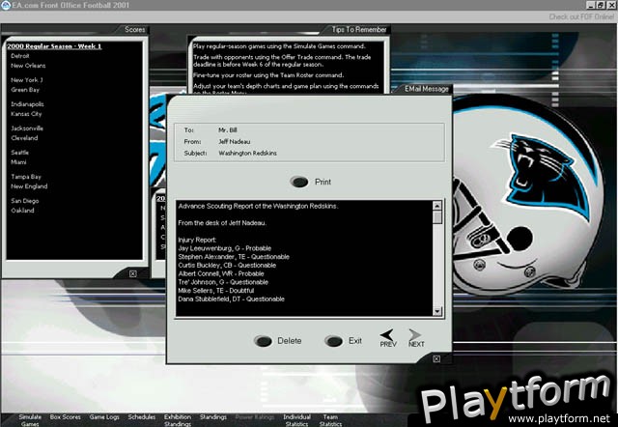
Task: Click the 2000 Regular Season - Week 1 heading
Action: pyautogui.click(x=54, y=46)
